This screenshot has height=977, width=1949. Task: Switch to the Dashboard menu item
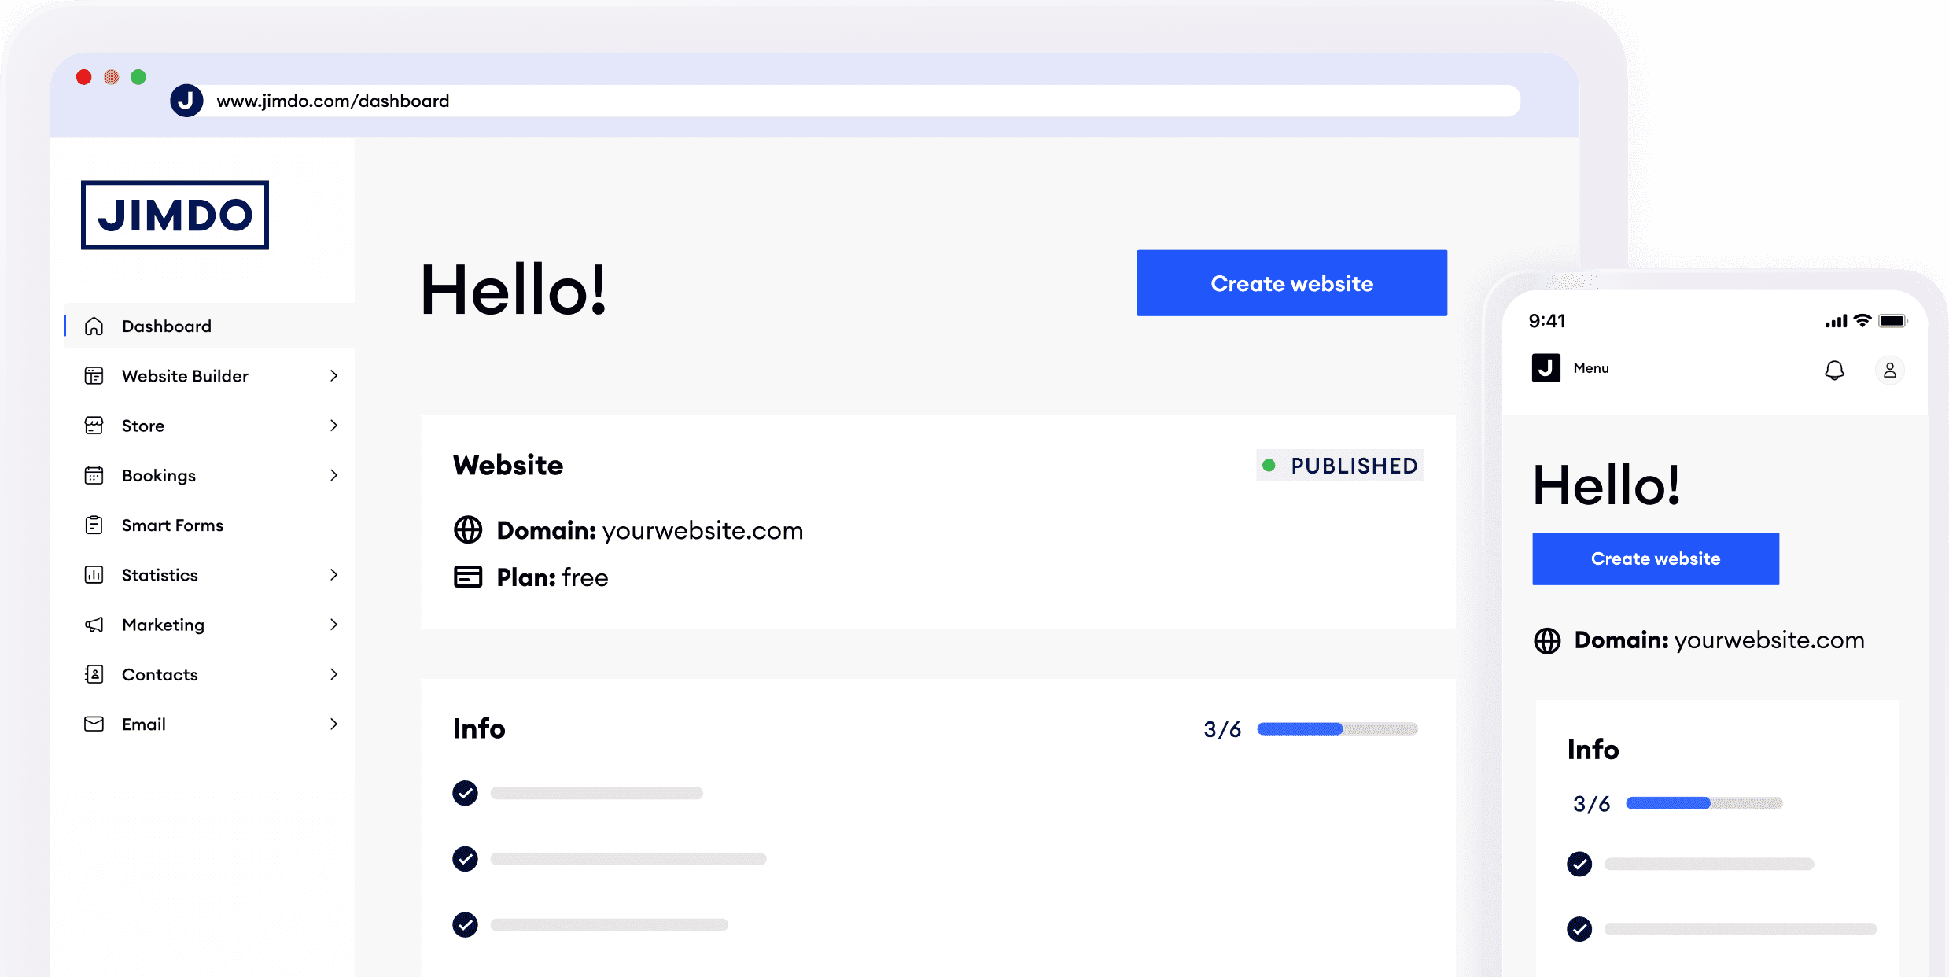pos(166,326)
